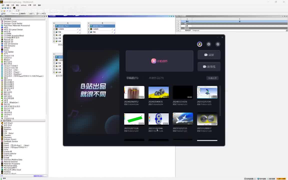Open the 查看 menu in Workbench

[8, 5]
